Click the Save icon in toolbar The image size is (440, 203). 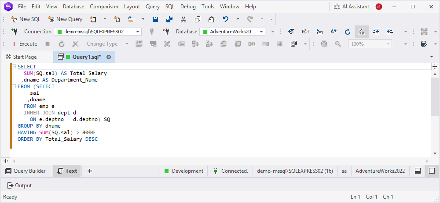[155, 19]
